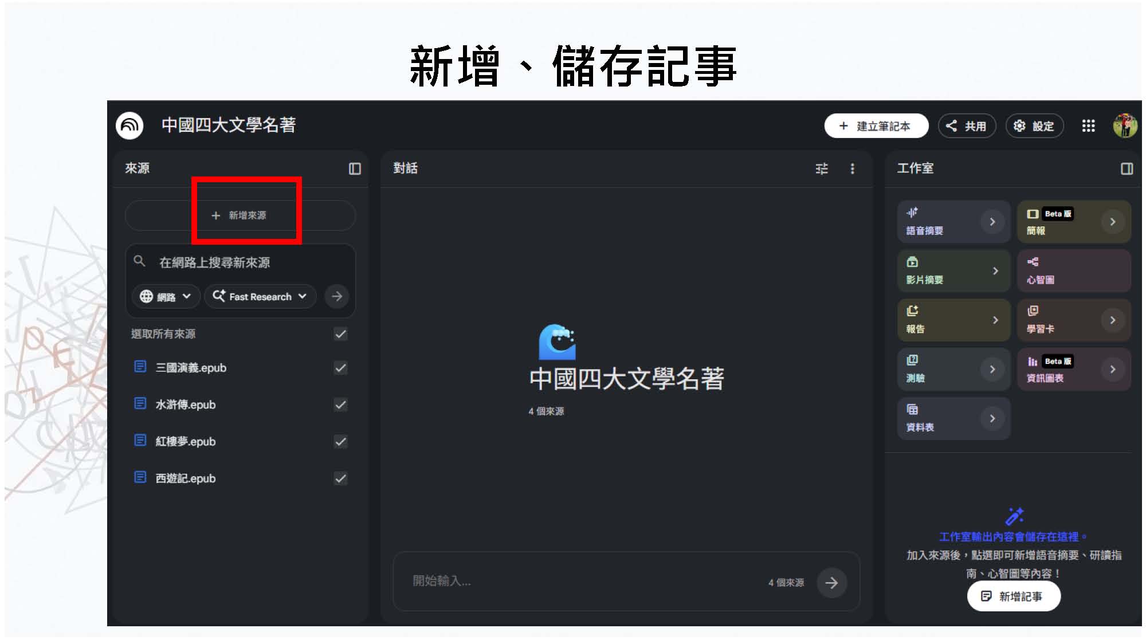The height and width of the screenshot is (640, 1146).
Task: Open the 對話 panel options menu
Action: pyautogui.click(x=853, y=168)
